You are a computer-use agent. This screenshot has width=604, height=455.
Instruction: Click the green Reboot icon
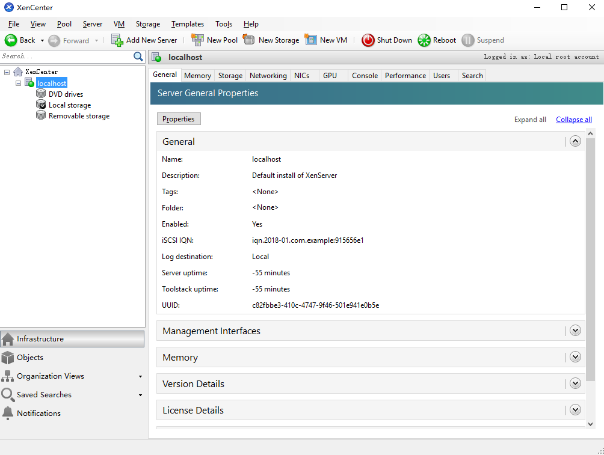click(x=424, y=40)
